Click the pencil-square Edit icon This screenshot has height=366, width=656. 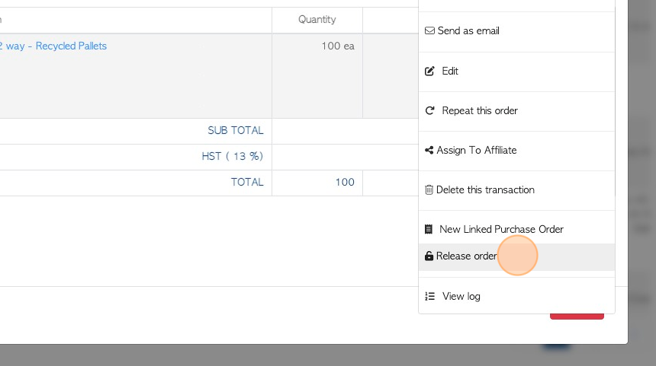[x=429, y=71]
